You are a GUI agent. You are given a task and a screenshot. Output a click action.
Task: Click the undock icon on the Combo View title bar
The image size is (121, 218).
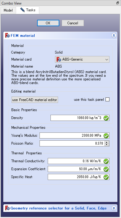[118, 3]
